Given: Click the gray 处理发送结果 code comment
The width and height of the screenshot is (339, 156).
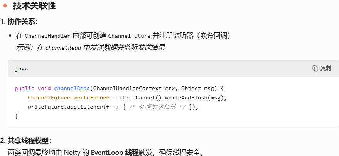Looking at the screenshot, I should click(157, 107).
